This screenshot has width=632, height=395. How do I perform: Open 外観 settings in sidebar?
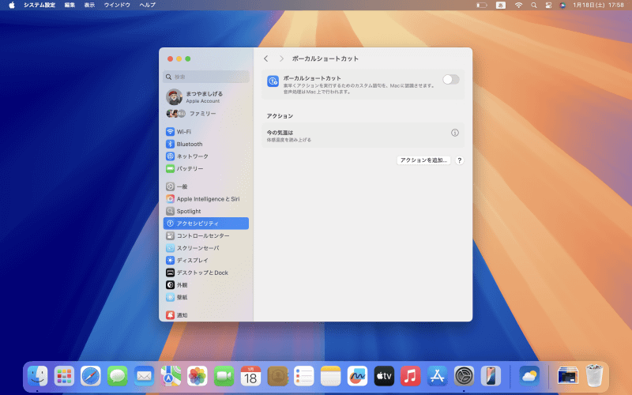(x=206, y=285)
